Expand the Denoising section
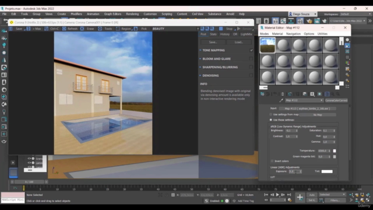373x210 pixels. click(x=200, y=75)
